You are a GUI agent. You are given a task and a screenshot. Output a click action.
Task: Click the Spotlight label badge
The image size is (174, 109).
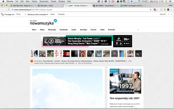(114, 71)
